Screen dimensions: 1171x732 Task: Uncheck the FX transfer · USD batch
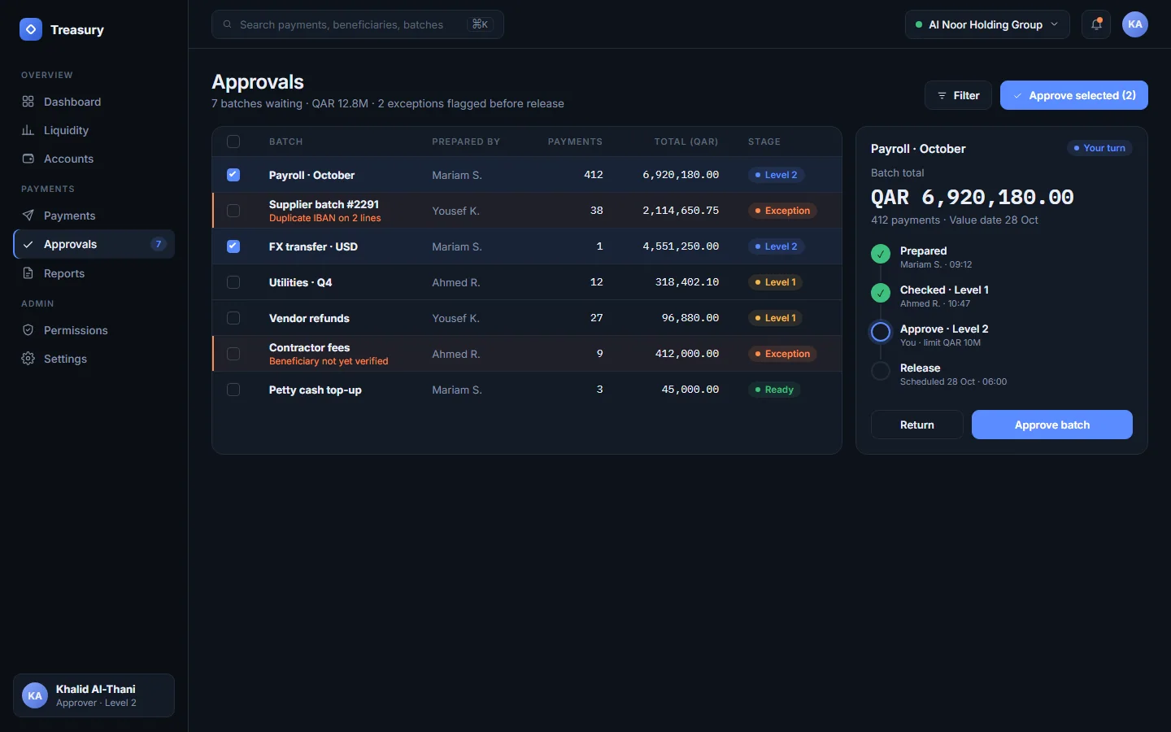pyautogui.click(x=233, y=246)
